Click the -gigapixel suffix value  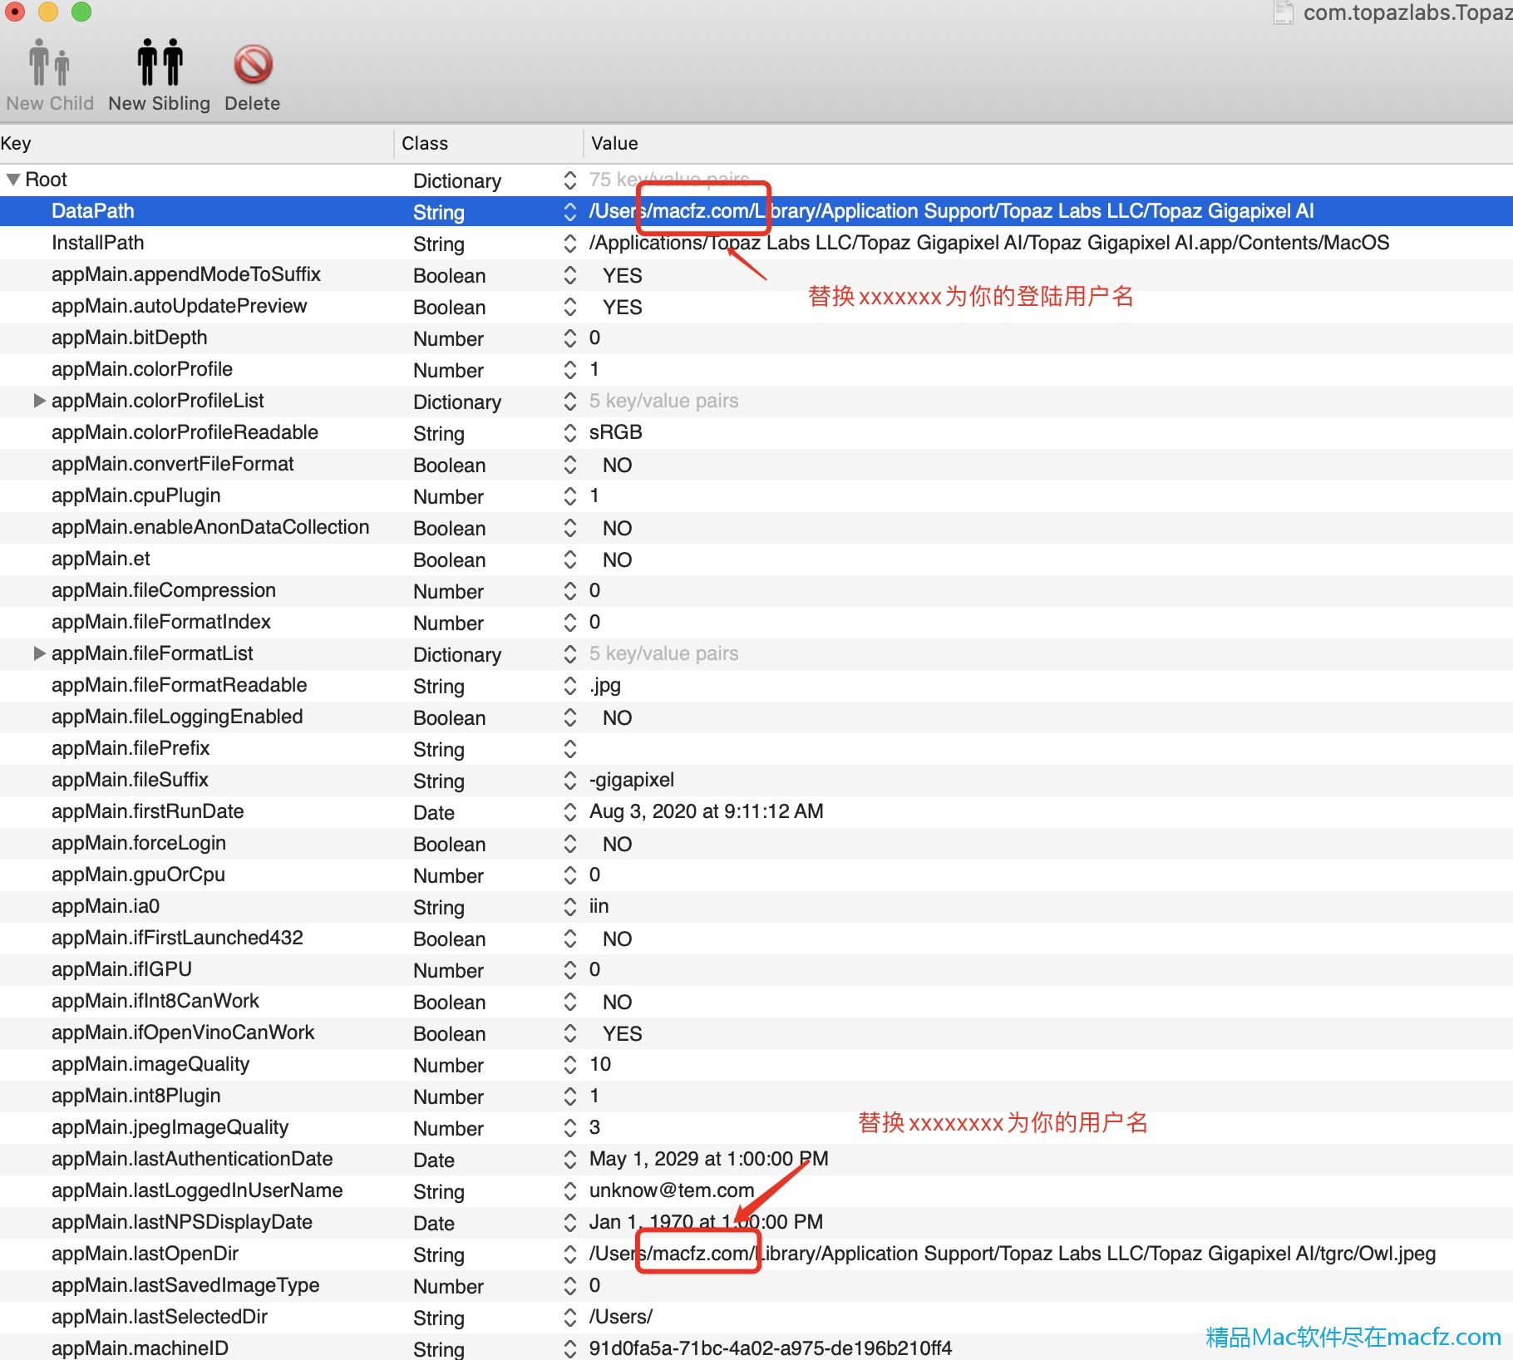coord(632,780)
